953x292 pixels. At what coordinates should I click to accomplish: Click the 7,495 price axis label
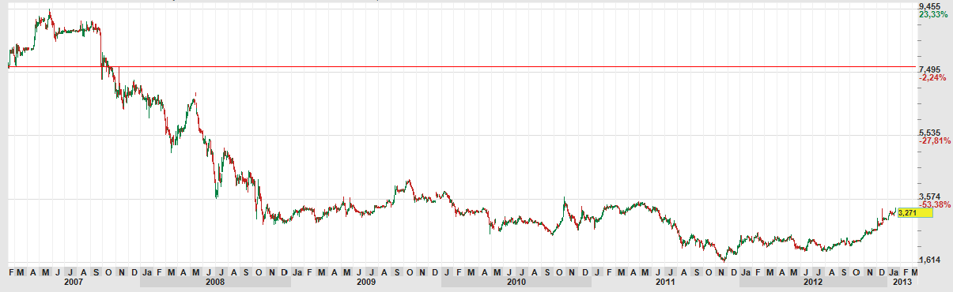[929, 69]
